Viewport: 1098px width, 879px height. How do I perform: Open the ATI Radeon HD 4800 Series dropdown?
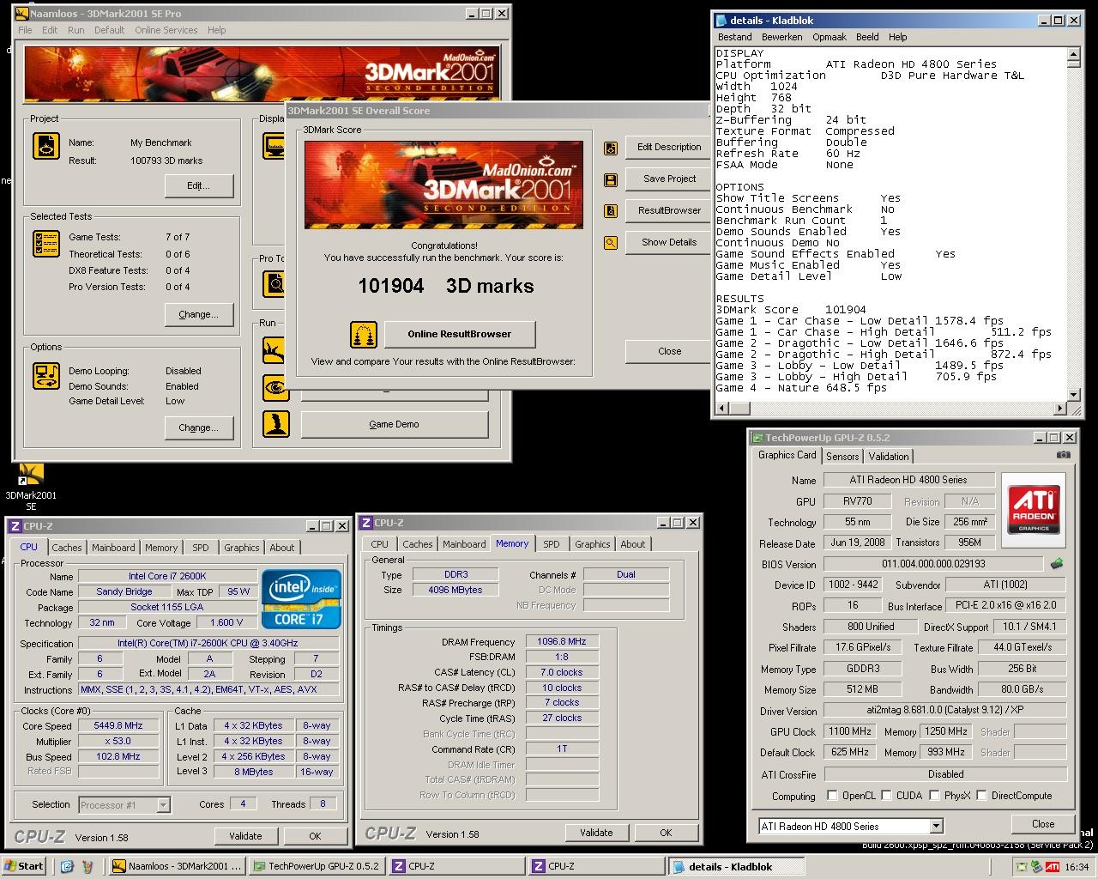tap(936, 826)
